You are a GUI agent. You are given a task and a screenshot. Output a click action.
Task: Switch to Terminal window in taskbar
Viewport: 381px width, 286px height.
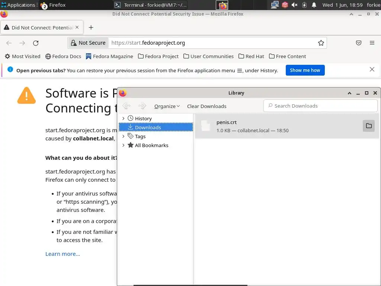151,5
